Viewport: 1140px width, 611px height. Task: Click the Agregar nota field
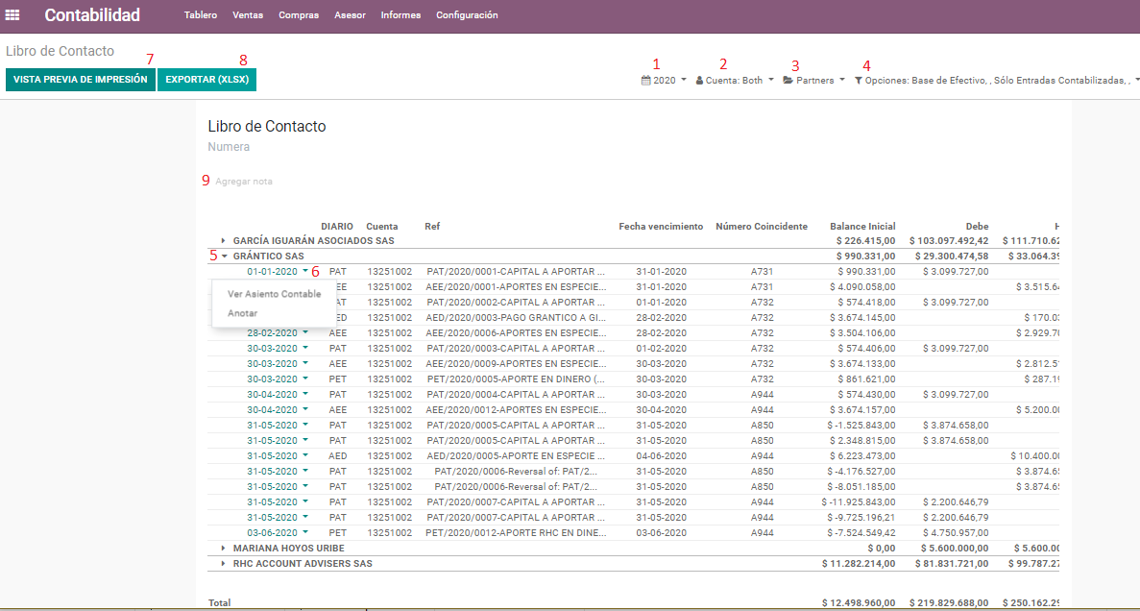tap(244, 182)
